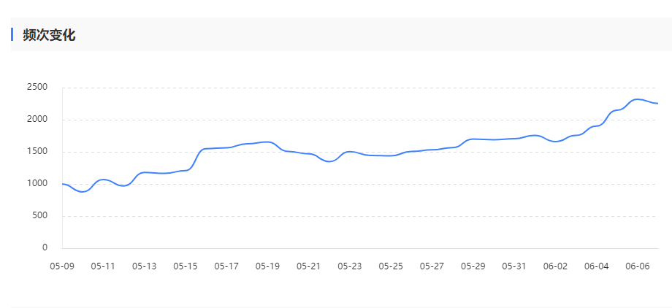Select the 06-06 date tick label
Viewport: 672px width, 308px height.
pyautogui.click(x=638, y=266)
